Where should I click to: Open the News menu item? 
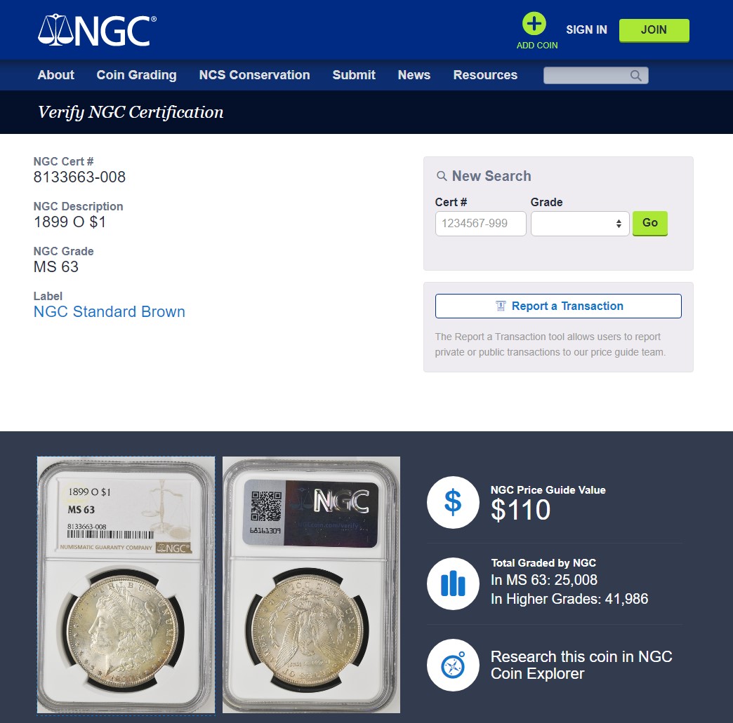(414, 75)
